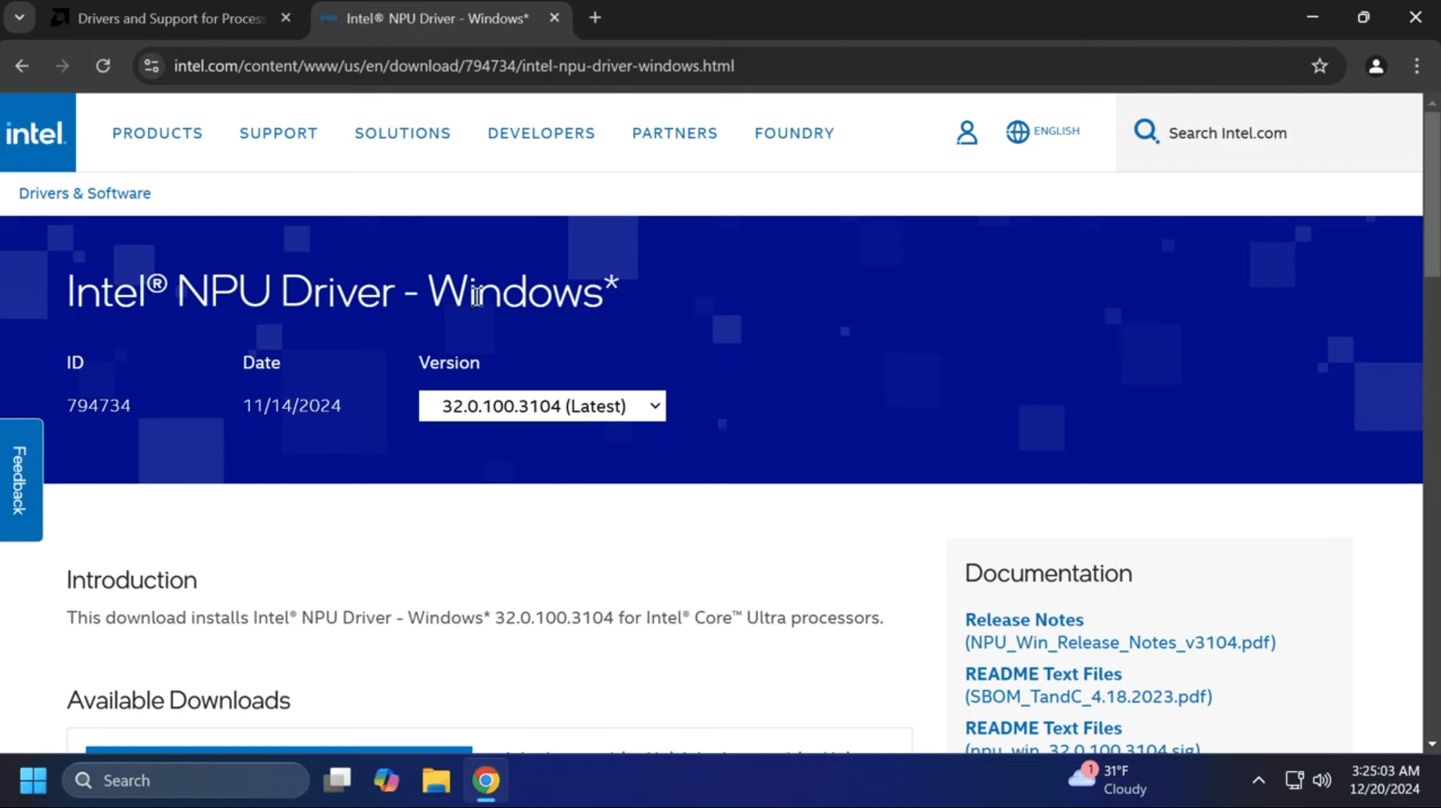Viewport: 1441px width, 808px height.
Task: Click the Available Downloads heading
Action: coord(178,700)
